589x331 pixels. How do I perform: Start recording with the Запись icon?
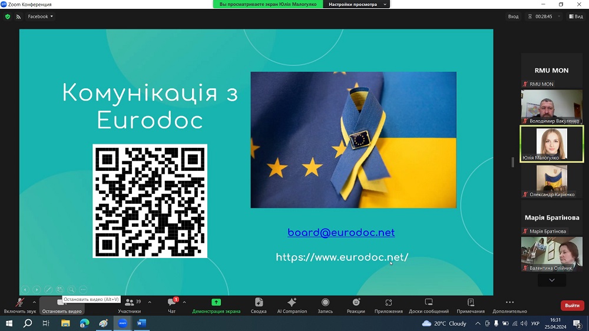point(325,302)
